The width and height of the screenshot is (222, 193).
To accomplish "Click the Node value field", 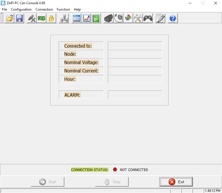I will pyautogui.click(x=135, y=54).
